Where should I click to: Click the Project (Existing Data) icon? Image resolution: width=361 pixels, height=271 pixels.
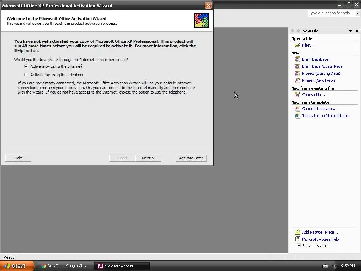(x=298, y=73)
